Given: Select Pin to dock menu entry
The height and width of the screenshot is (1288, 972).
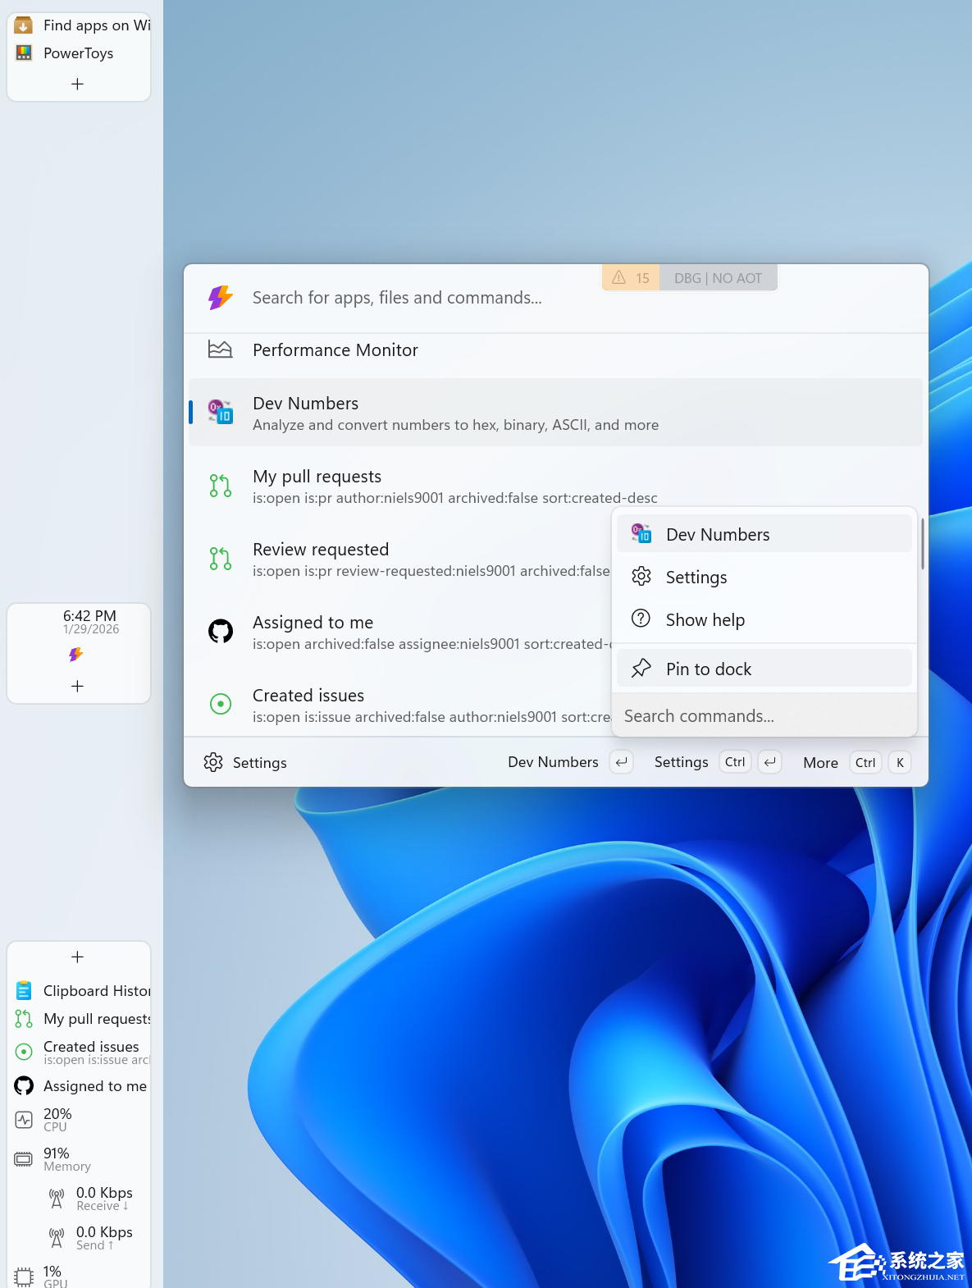Looking at the screenshot, I should pyautogui.click(x=764, y=669).
